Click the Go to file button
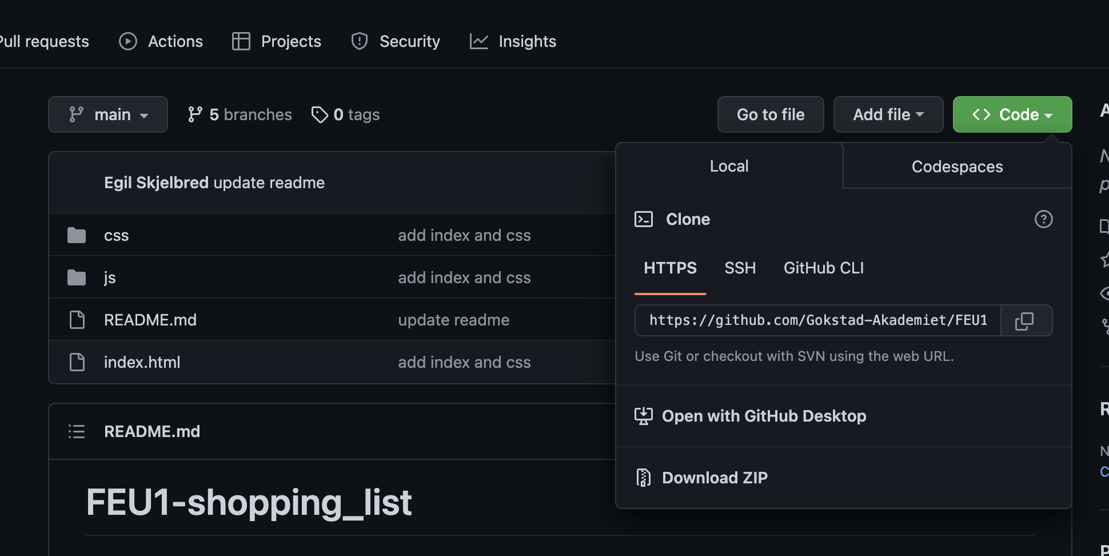The width and height of the screenshot is (1109, 556). (771, 114)
